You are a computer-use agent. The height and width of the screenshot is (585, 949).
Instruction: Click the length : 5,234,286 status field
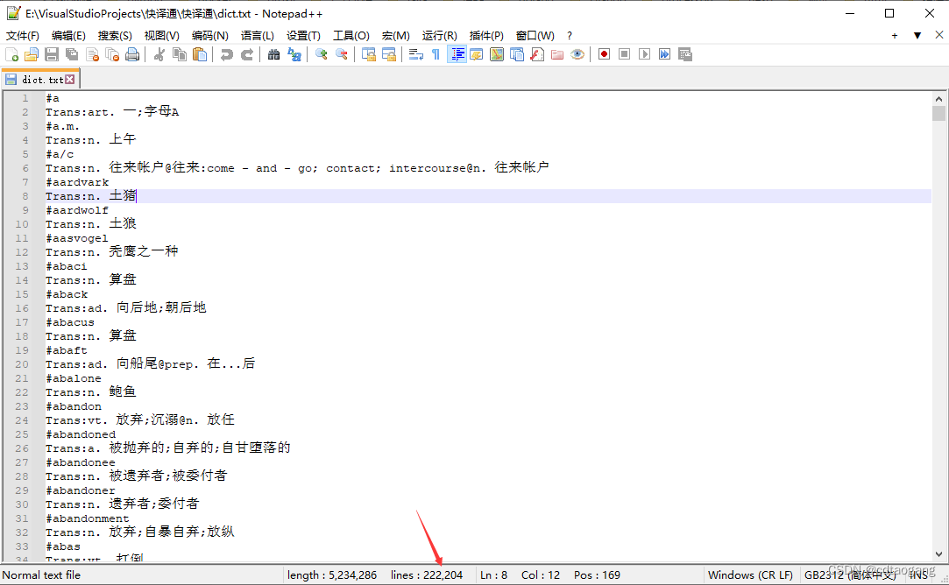click(x=332, y=575)
